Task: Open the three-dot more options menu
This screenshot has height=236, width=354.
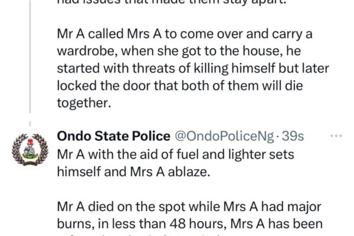Action: [x=336, y=136]
